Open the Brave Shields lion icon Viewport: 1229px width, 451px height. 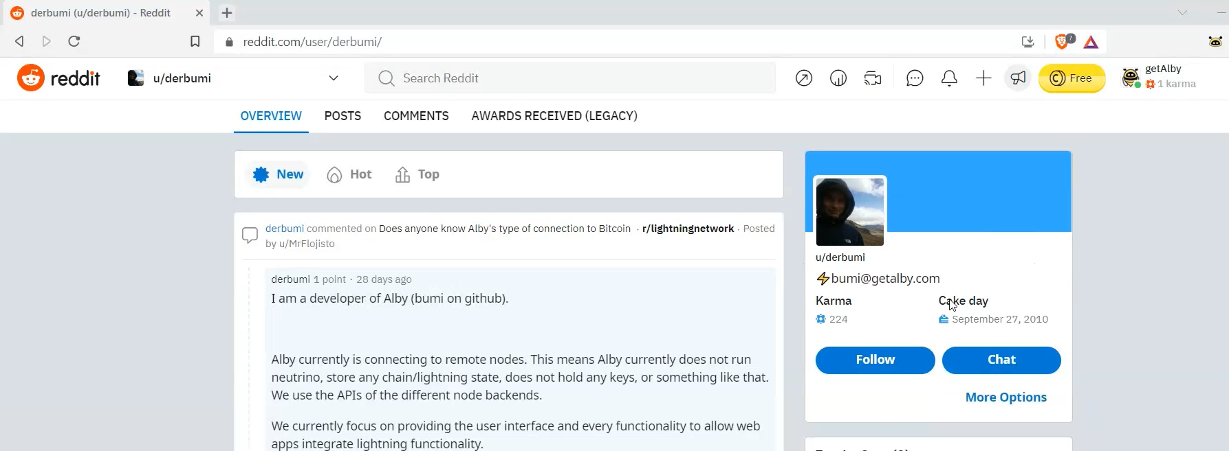coord(1063,41)
